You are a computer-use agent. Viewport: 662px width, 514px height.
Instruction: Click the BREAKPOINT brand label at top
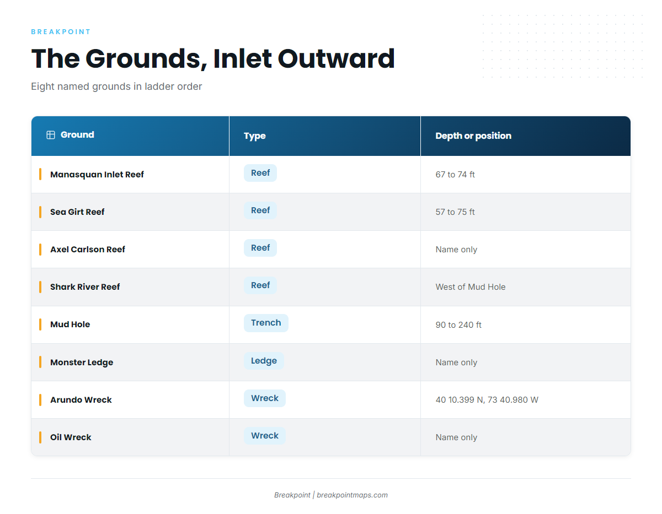[x=61, y=32]
